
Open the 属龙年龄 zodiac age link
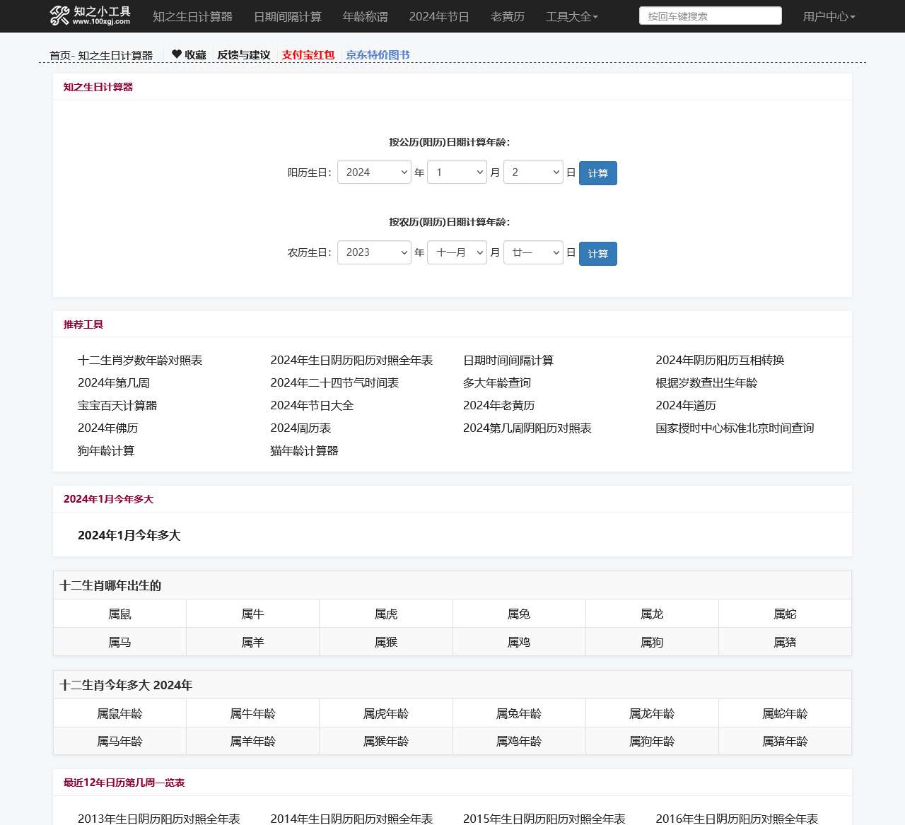tap(652, 713)
